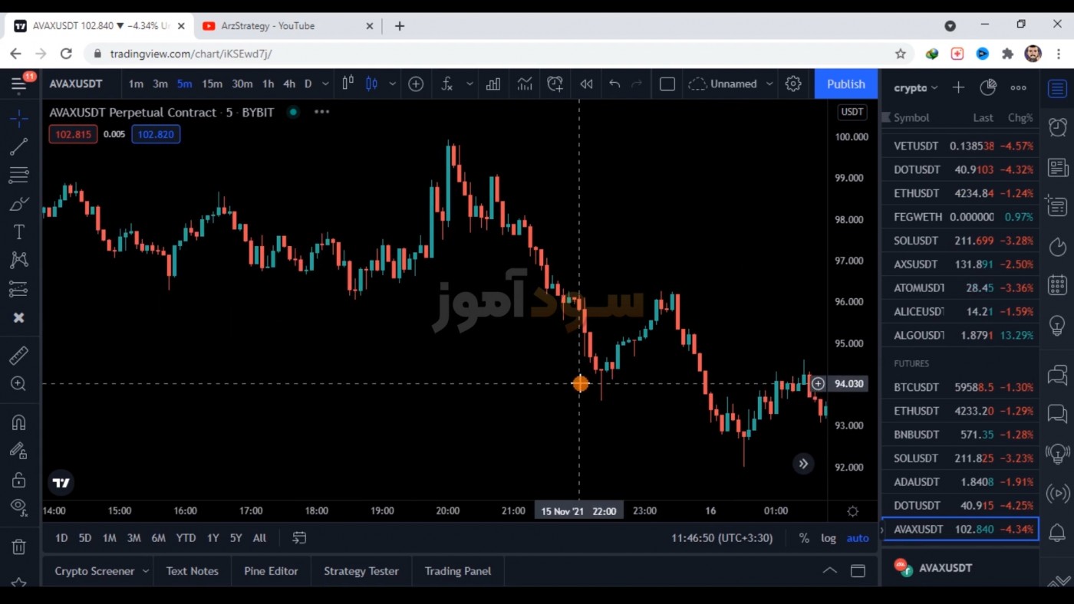Open the candlestick chart type selector
This screenshot has height=604, width=1074.
coord(371,84)
